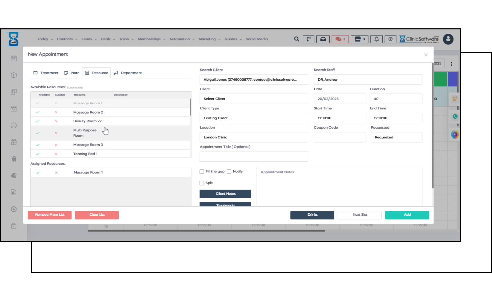Click the magnifier search icon in header
This screenshot has width=492, height=307.
(296, 39)
